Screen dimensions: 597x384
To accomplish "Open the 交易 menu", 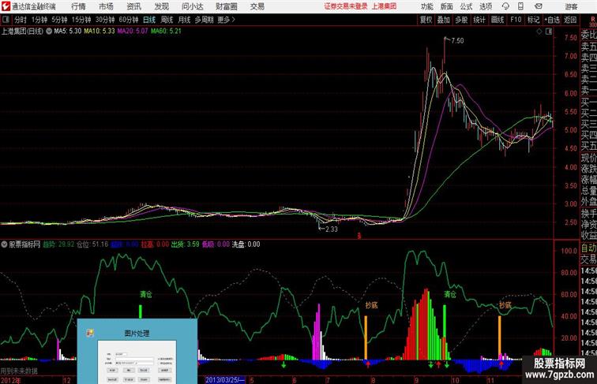I will pyautogui.click(x=257, y=6).
